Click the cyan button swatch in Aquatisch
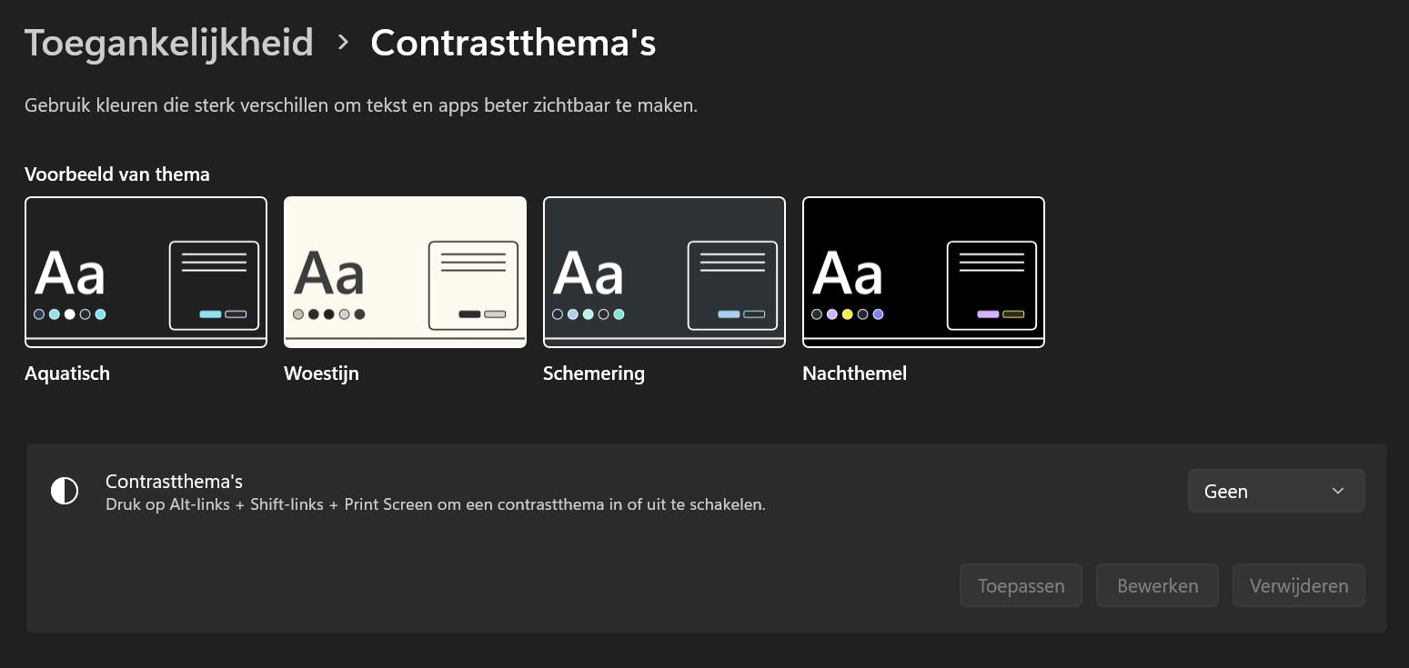Viewport: 1409px width, 668px height. click(210, 314)
